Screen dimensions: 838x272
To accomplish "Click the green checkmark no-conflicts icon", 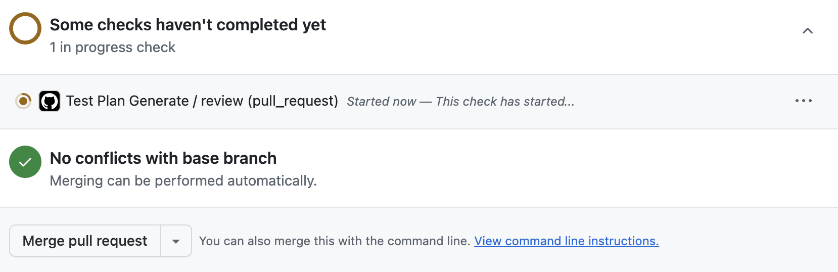I will (25, 162).
